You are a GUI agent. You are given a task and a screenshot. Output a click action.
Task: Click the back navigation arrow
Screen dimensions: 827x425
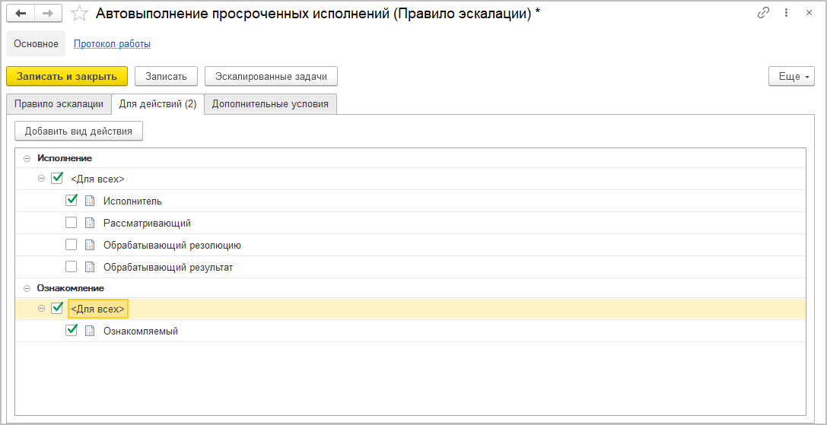click(x=21, y=14)
